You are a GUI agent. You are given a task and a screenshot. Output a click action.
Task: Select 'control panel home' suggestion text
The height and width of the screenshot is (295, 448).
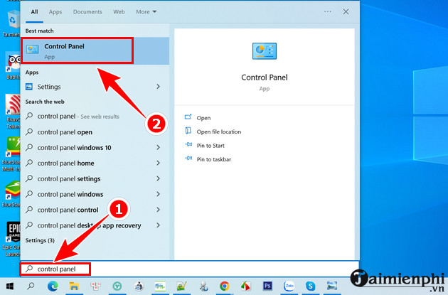tap(65, 163)
